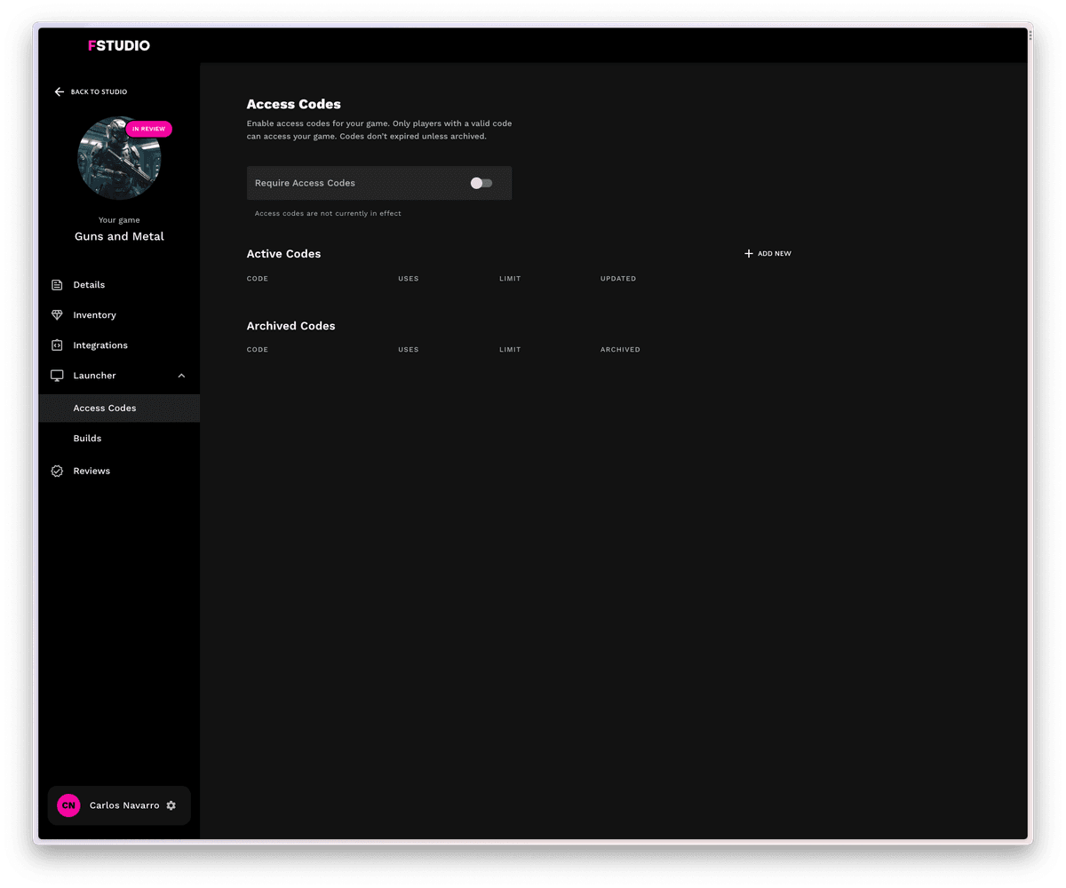Click the back arrow icon
The image size is (1066, 888).
(60, 91)
